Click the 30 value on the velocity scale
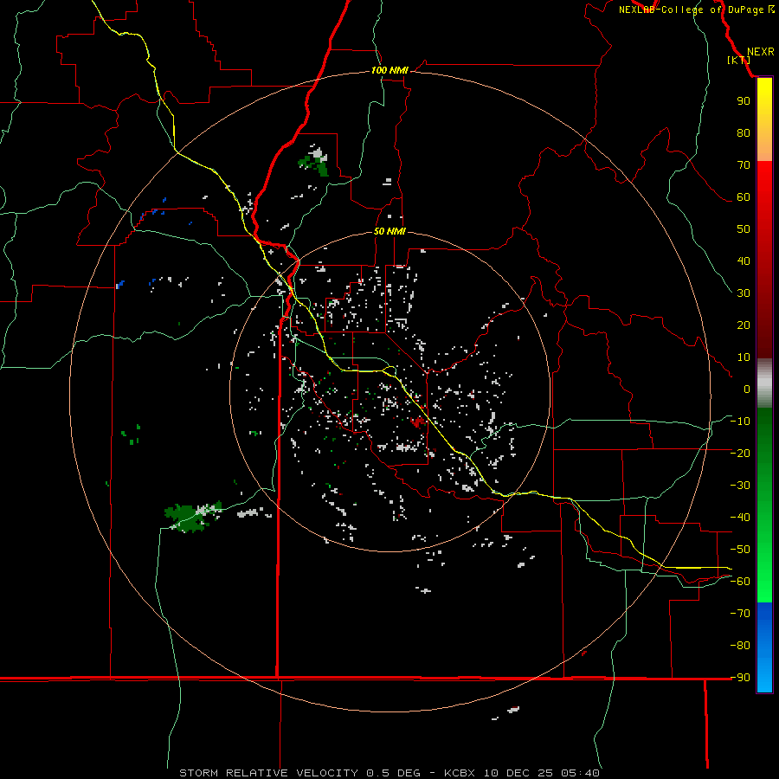 pyautogui.click(x=744, y=293)
